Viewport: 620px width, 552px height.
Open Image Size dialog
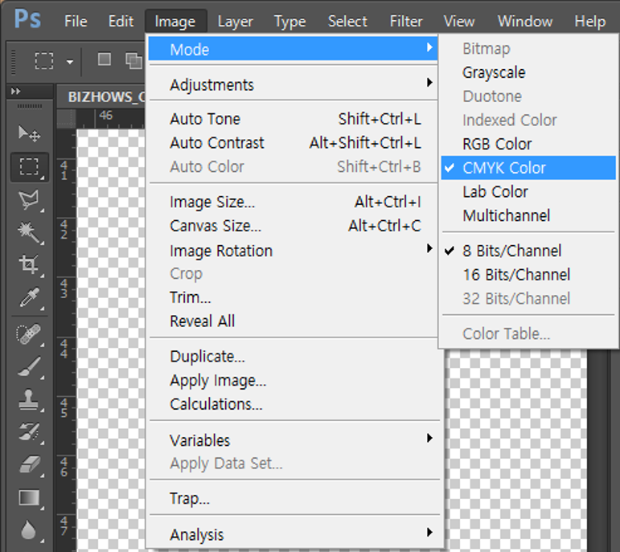pos(293,202)
